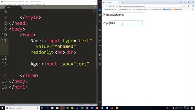The height and width of the screenshot is (110, 195).
Task: Open My Flow arrow icon in sidebar
Action: [100, 26]
